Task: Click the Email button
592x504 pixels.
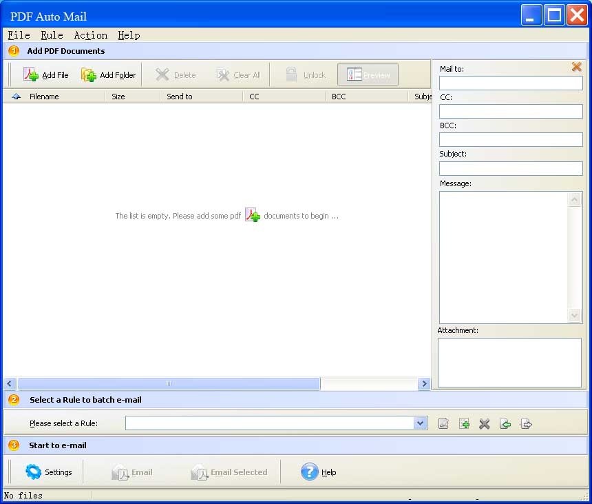Action: pyautogui.click(x=132, y=472)
